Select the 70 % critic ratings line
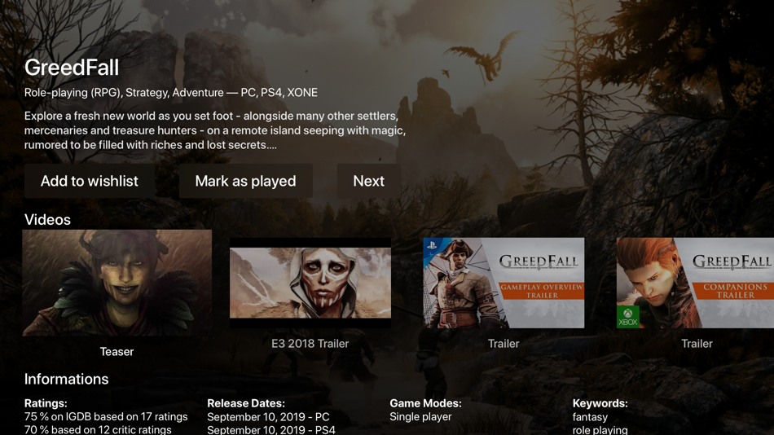 point(98,429)
